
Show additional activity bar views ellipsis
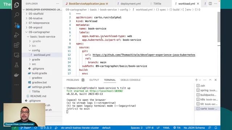coord(17,85)
